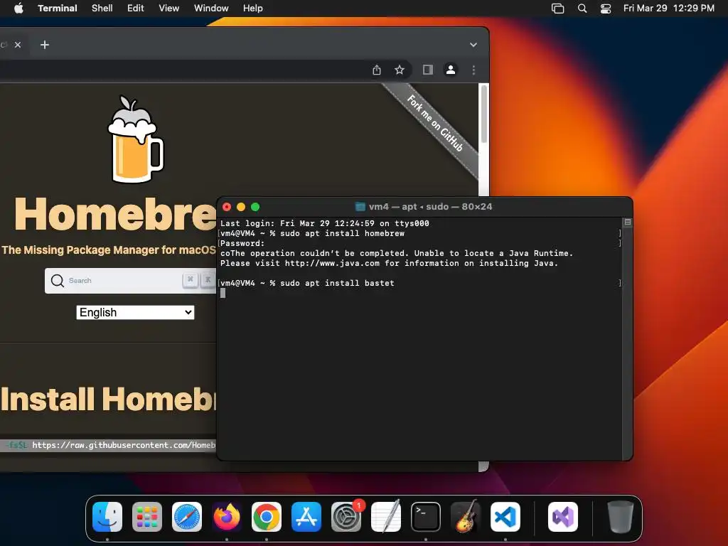Screen dimensions: 728x546
Task: Open the Help menu
Action: [x=253, y=8]
